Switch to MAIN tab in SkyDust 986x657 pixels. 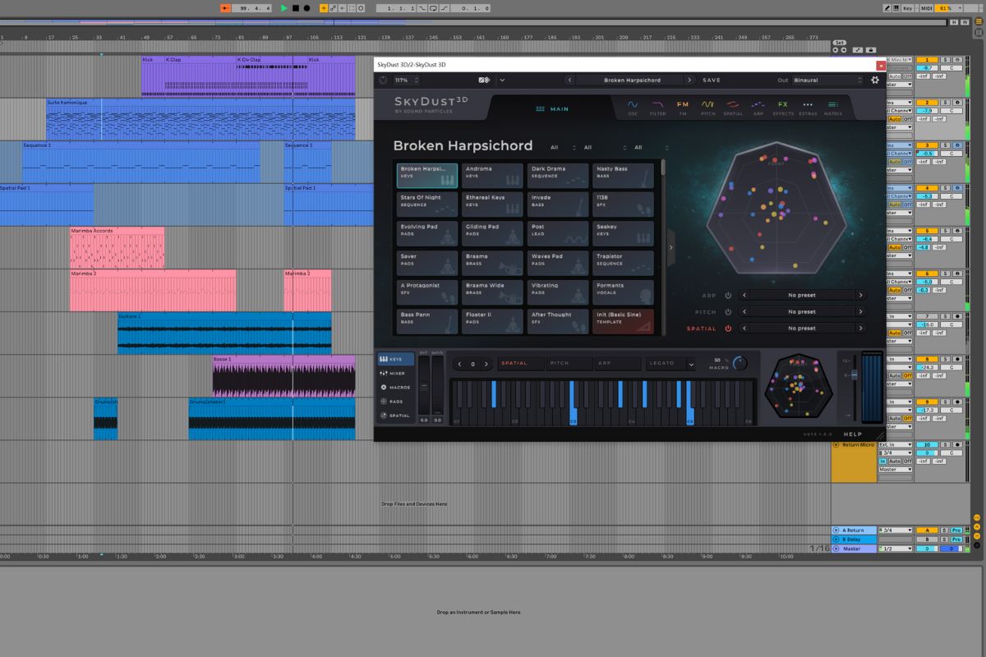[552, 108]
